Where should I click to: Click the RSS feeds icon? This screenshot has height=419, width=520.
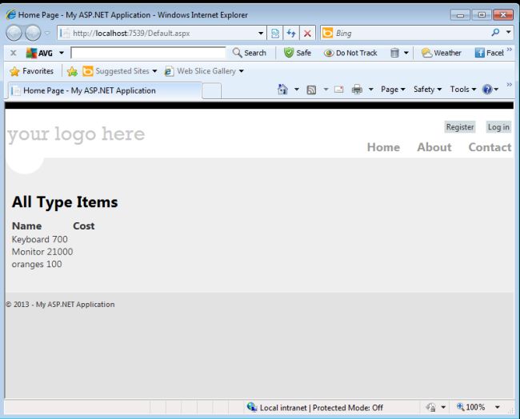pyautogui.click(x=311, y=90)
